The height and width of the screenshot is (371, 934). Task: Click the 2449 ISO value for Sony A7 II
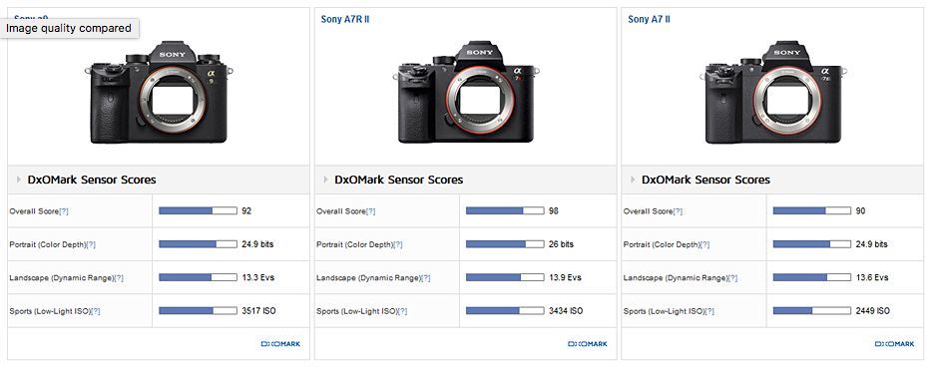tap(873, 311)
